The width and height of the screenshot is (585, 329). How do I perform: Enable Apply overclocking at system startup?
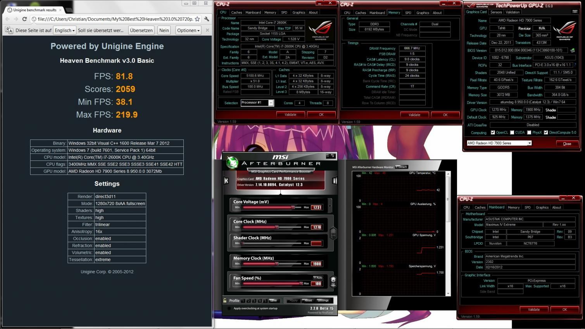(x=229, y=308)
